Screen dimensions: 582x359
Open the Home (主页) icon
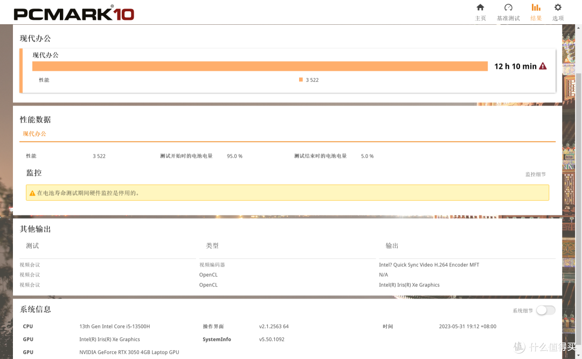pyautogui.click(x=480, y=8)
